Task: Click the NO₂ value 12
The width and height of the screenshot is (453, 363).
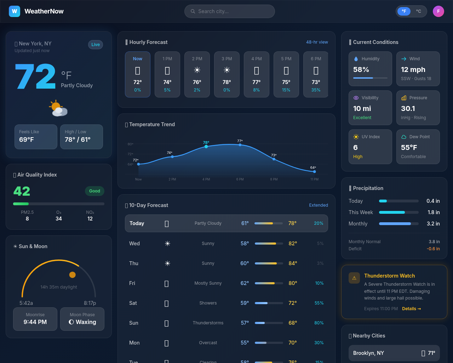Action: click(90, 219)
